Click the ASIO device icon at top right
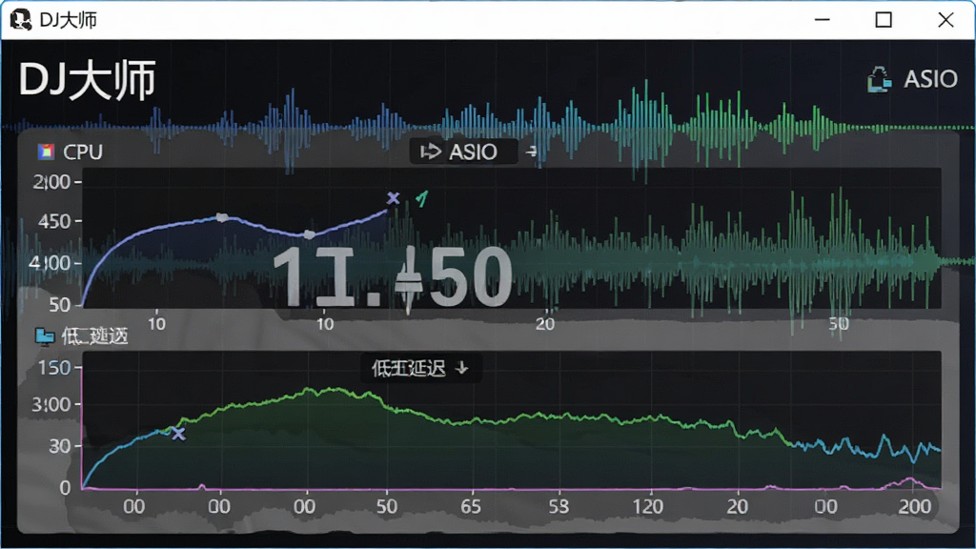The width and height of the screenshot is (976, 549). pyautogui.click(x=879, y=80)
